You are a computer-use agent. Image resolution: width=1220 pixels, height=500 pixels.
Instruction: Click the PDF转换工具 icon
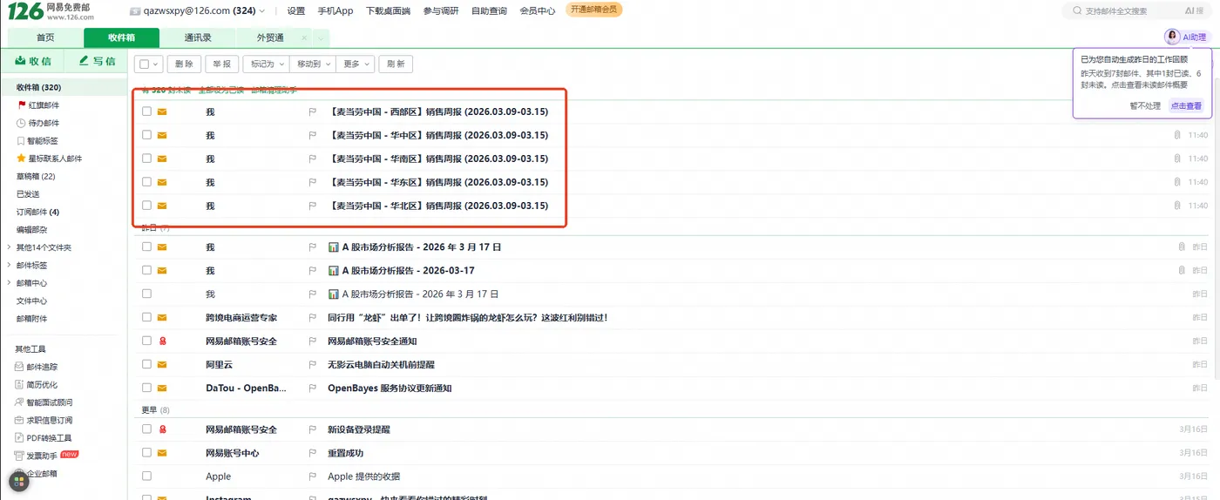click(19, 438)
